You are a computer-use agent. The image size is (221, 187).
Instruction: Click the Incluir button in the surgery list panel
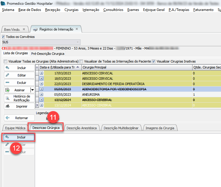pos(19,68)
